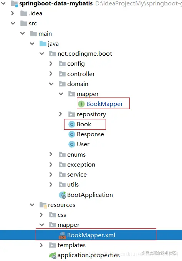Click the User class icon
182x261 pixels.
coord(72,144)
